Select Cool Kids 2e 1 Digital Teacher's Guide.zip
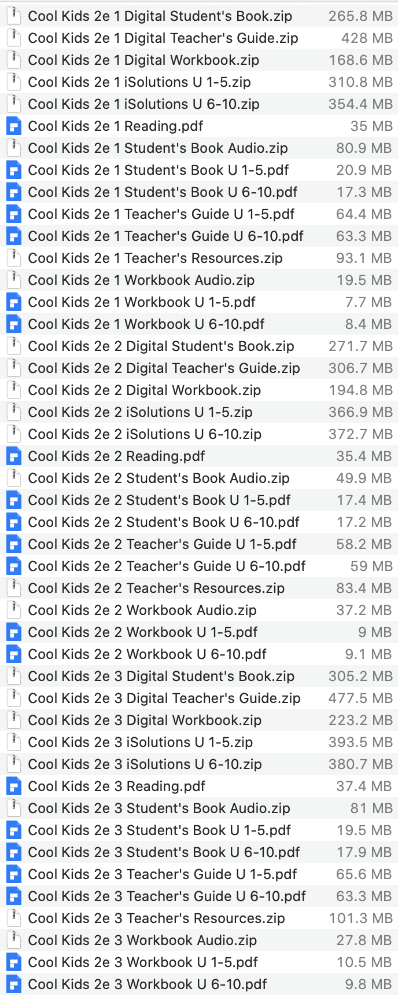The width and height of the screenshot is (398, 996). tap(163, 38)
